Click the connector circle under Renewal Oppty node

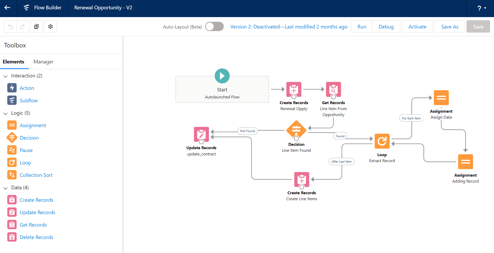[294, 97]
